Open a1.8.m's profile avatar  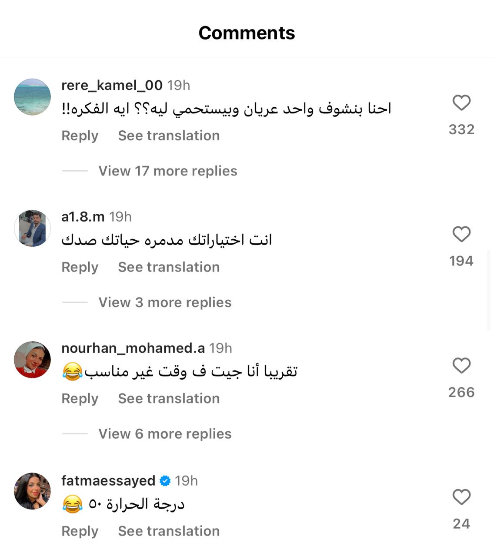point(33,228)
